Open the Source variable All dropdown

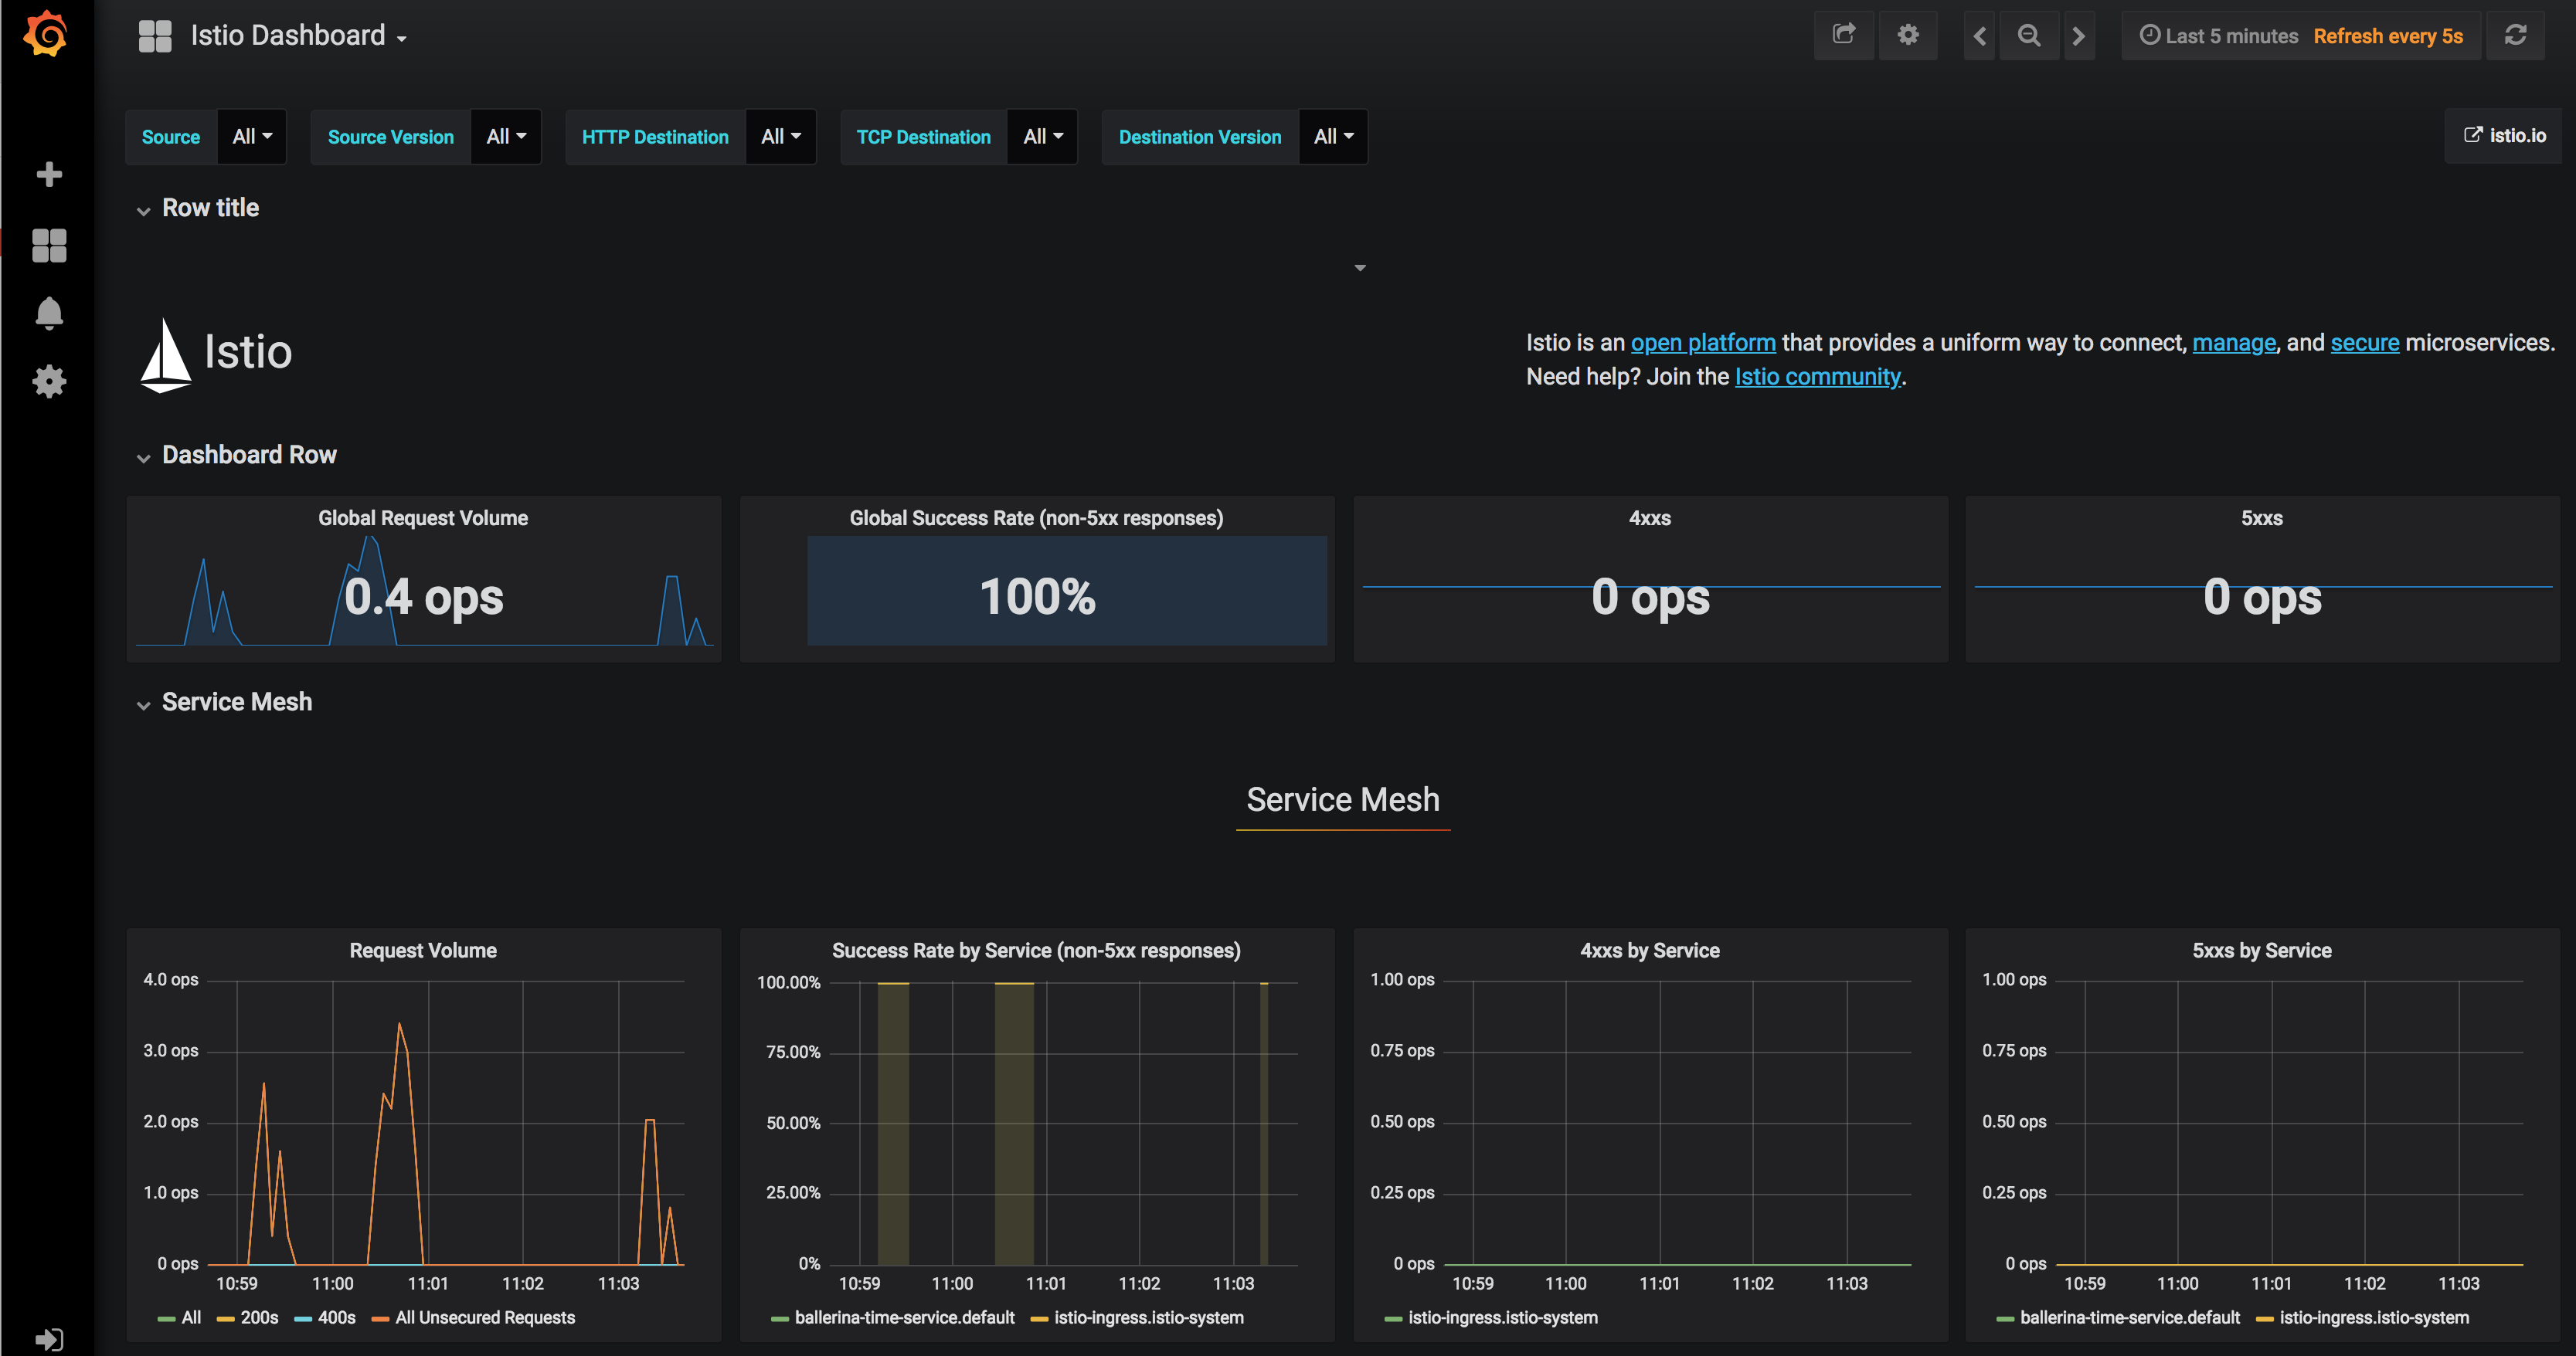[x=252, y=137]
